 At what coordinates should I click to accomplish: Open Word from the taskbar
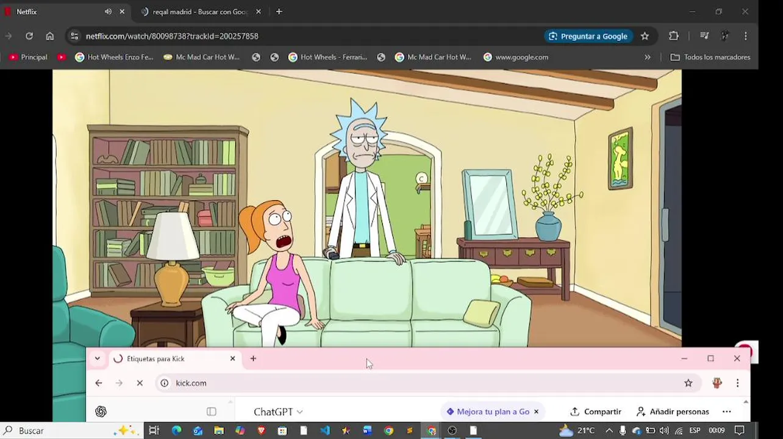coord(367,430)
